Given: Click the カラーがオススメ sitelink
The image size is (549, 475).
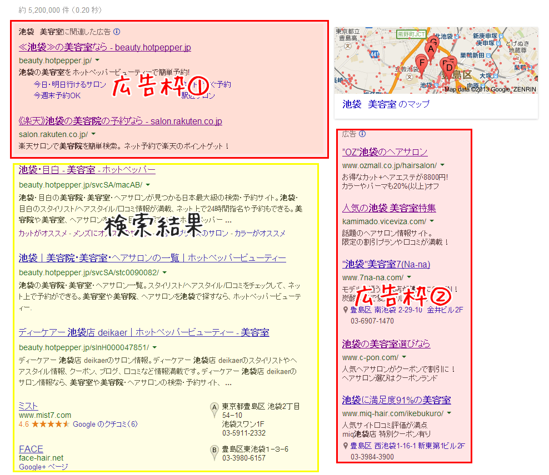Looking at the screenshot, I should coord(260,233).
